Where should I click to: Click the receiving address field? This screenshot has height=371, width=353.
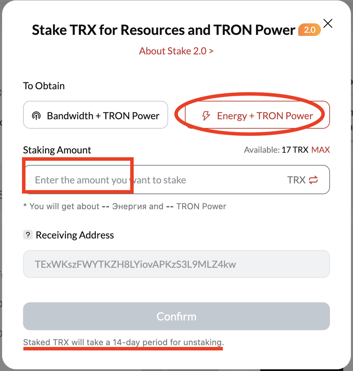pos(176,264)
